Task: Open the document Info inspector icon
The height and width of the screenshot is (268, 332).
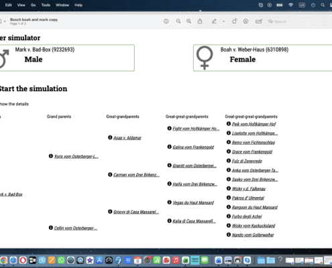Action: [166, 21]
